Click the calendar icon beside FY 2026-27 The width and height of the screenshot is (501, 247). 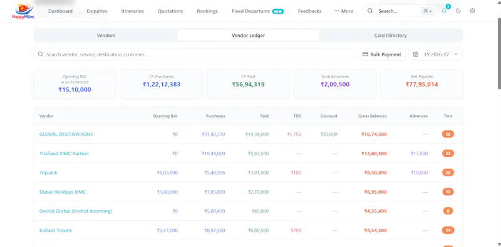click(x=416, y=54)
